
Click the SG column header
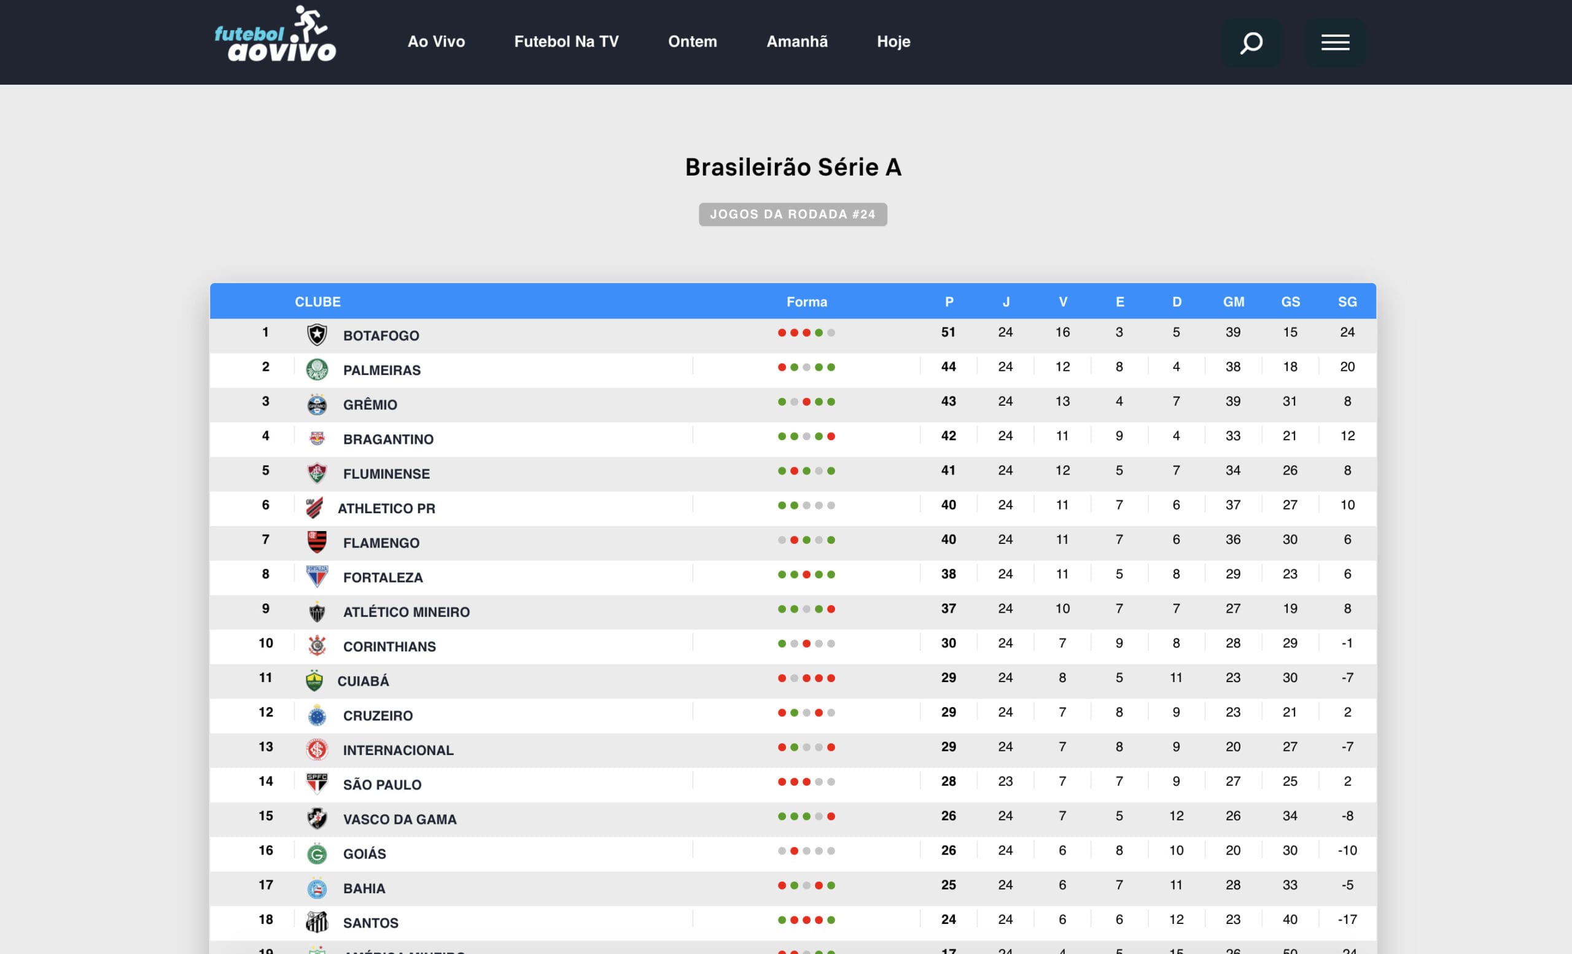click(x=1347, y=301)
